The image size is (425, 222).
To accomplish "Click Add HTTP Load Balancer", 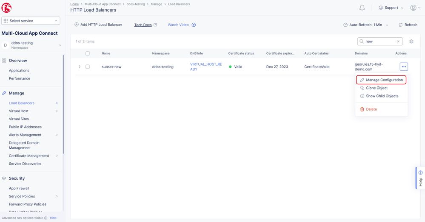I will (x=98, y=25).
